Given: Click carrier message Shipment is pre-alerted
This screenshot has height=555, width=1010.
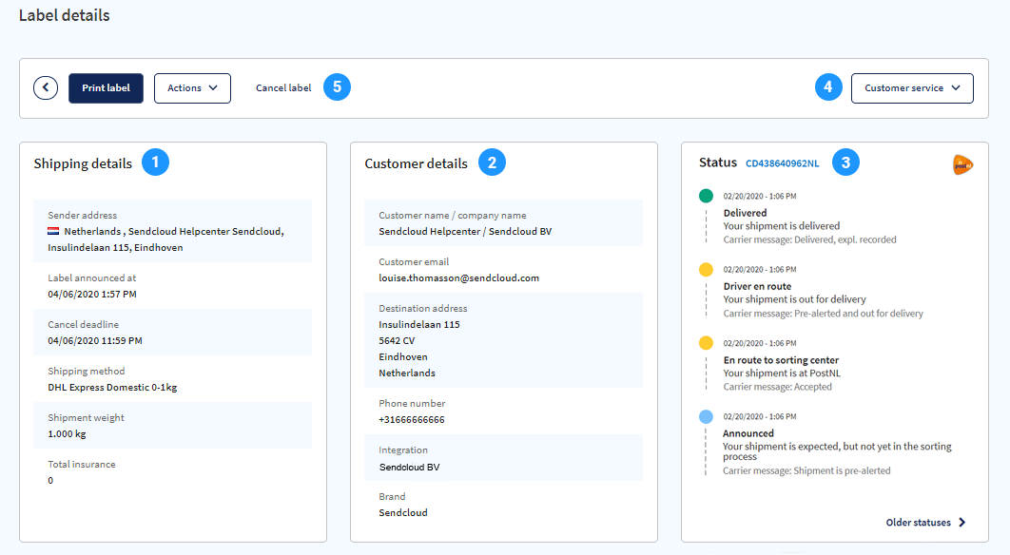Looking at the screenshot, I should click(806, 470).
